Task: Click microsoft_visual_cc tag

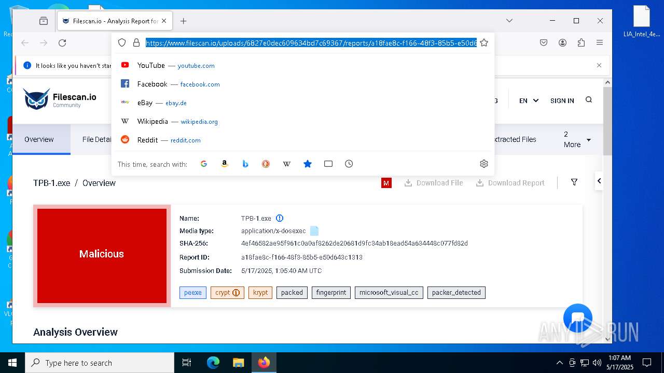Action: click(389, 293)
